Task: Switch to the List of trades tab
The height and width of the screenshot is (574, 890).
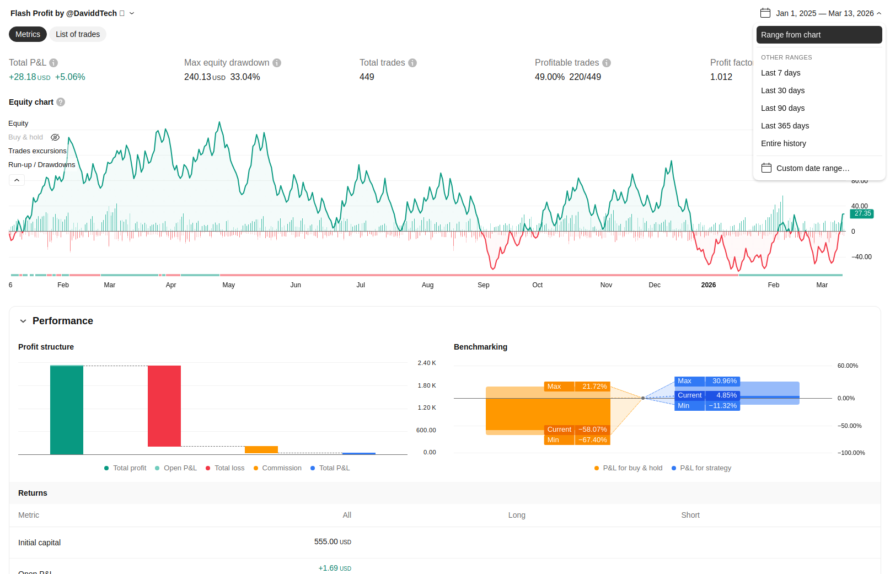Action: pyautogui.click(x=78, y=34)
